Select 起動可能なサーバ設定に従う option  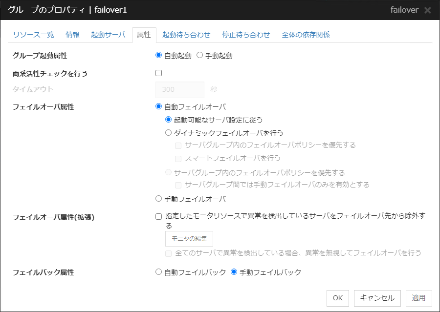tap(167, 119)
